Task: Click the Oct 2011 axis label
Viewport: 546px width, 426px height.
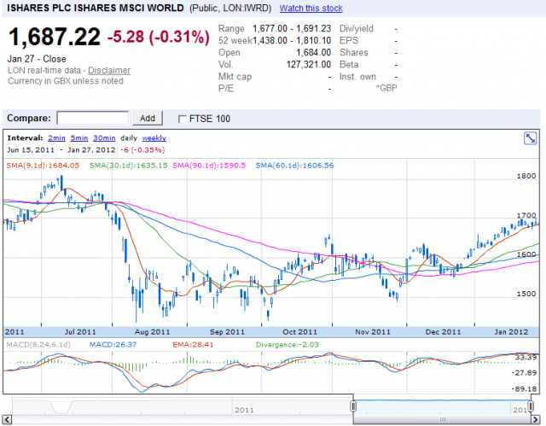Action: [x=299, y=332]
